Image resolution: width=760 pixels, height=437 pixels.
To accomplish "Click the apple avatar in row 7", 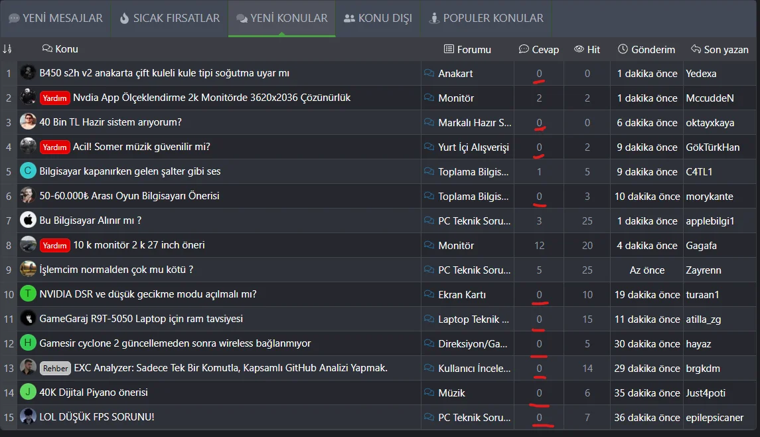I will pos(28,220).
